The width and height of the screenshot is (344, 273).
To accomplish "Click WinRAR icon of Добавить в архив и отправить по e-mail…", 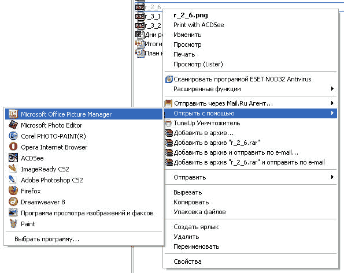I will 169,152.
